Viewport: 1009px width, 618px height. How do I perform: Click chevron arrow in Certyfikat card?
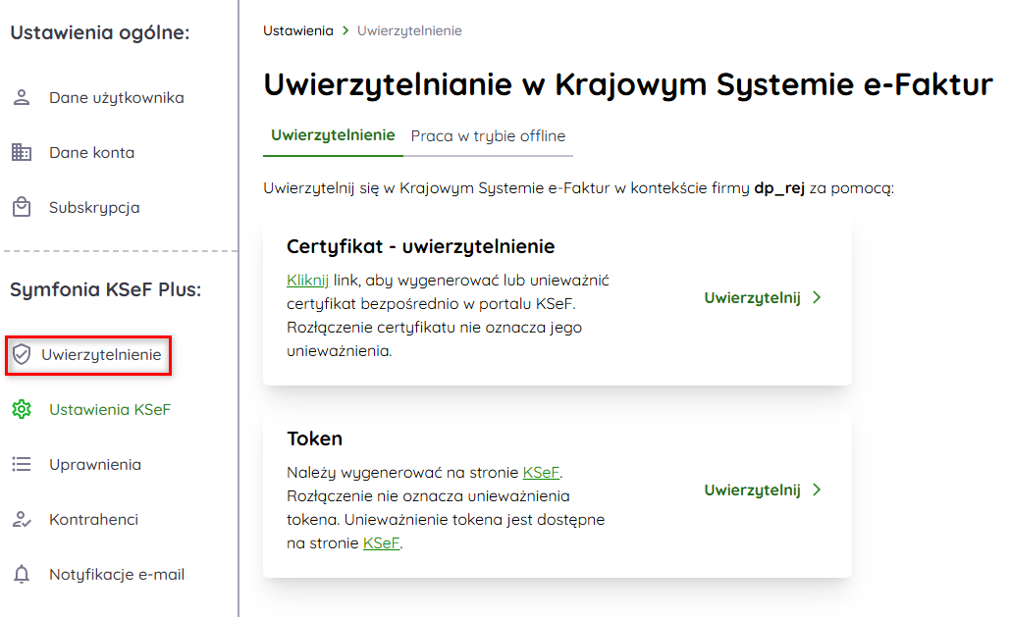click(818, 298)
